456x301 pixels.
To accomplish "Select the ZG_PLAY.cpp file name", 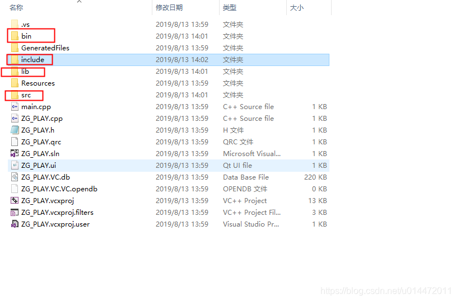I will click(x=42, y=119).
